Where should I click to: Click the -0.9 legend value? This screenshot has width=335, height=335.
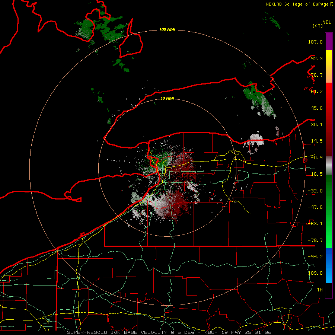pyautogui.click(x=317, y=158)
